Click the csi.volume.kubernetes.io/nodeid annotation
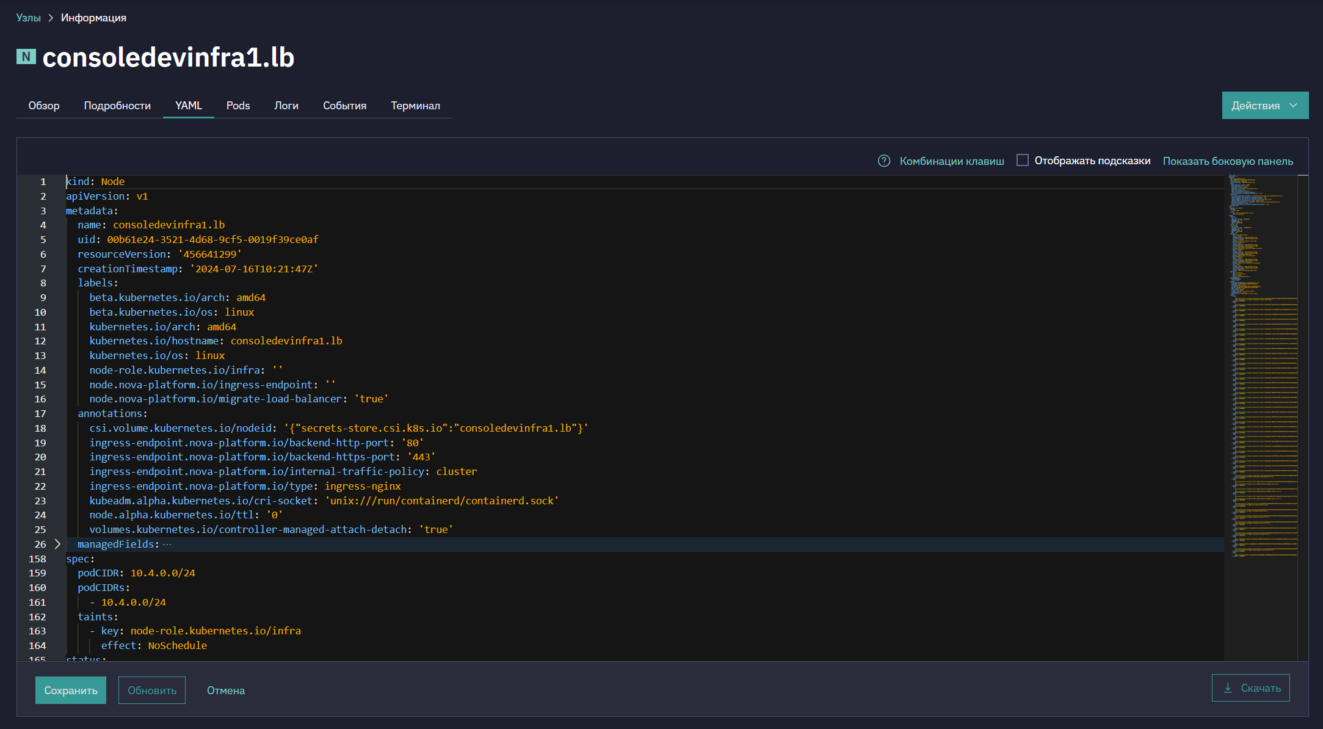Screen dimensions: 1323x729 (x=339, y=428)
